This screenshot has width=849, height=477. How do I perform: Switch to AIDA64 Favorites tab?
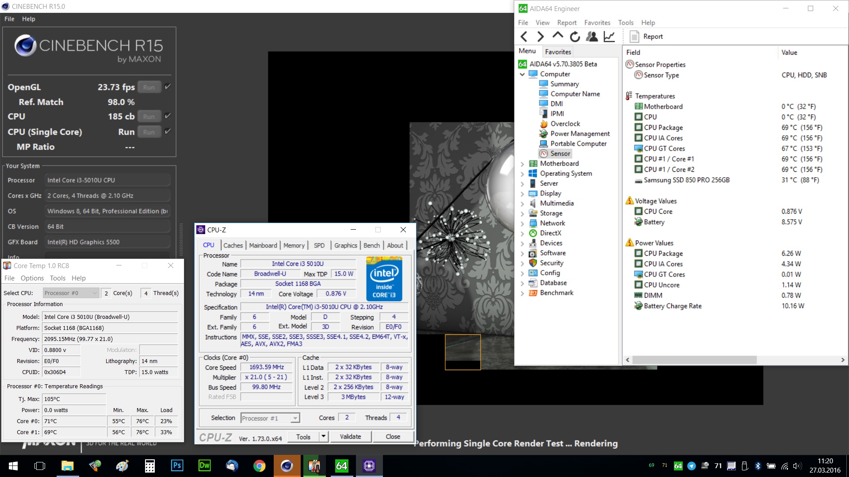click(x=558, y=52)
